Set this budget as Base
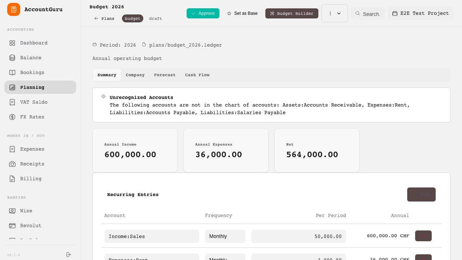 pyautogui.click(x=242, y=13)
